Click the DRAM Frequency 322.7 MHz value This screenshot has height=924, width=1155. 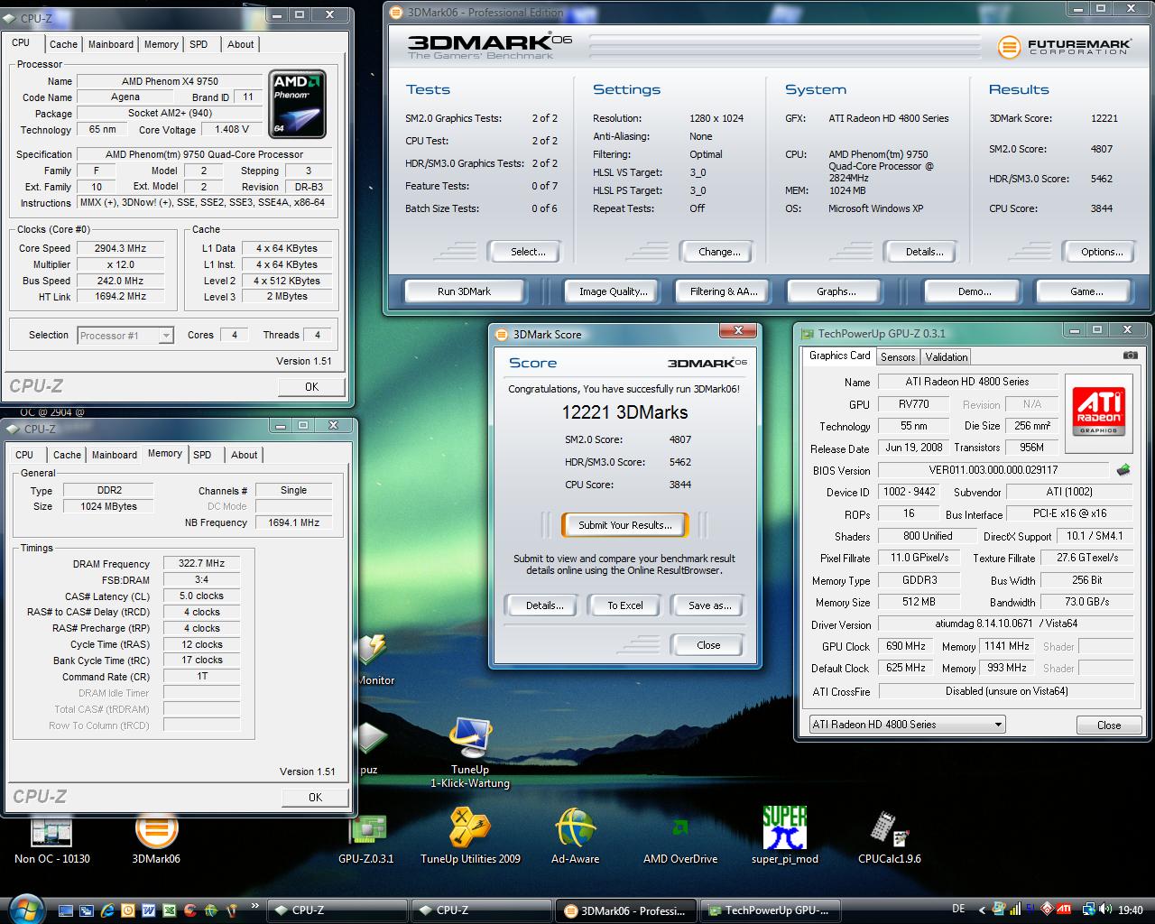click(x=202, y=563)
